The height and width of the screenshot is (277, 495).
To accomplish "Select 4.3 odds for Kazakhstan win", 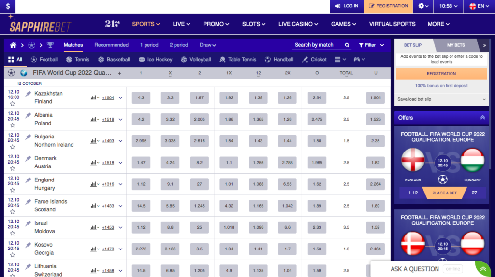I will click(141, 97).
